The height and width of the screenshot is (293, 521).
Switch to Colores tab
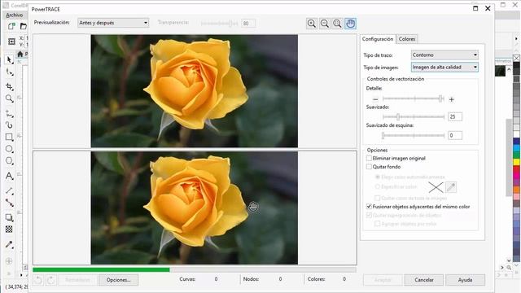click(x=407, y=39)
